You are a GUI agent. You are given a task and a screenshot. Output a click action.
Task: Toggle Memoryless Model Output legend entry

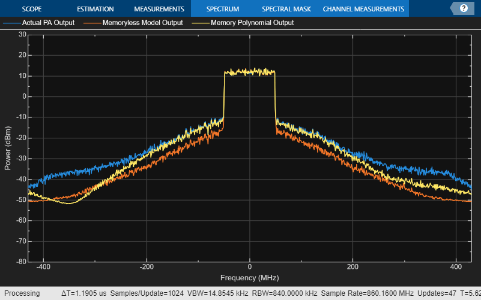point(133,23)
